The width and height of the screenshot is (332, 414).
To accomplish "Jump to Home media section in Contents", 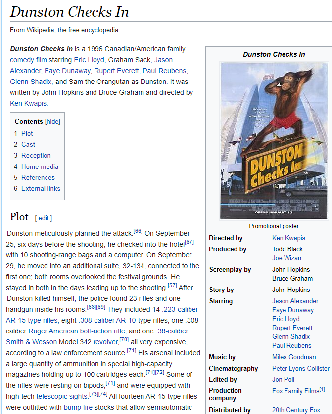I will [x=40, y=166].
